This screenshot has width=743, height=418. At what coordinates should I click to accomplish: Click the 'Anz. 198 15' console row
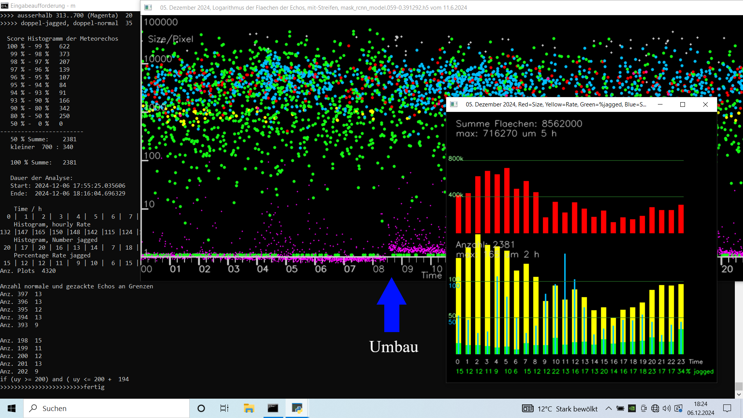pyautogui.click(x=21, y=341)
